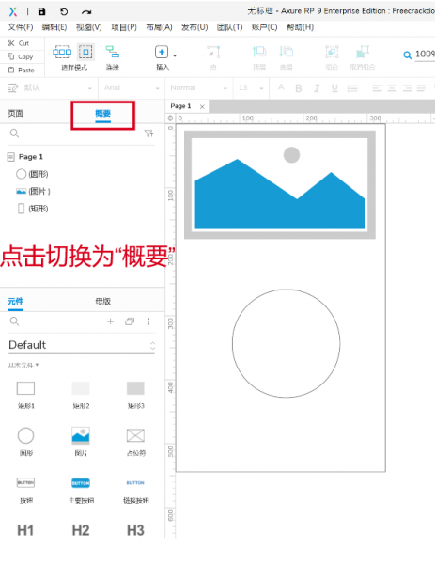Click the Redo arrow icon
The image size is (435, 564).
(85, 12)
